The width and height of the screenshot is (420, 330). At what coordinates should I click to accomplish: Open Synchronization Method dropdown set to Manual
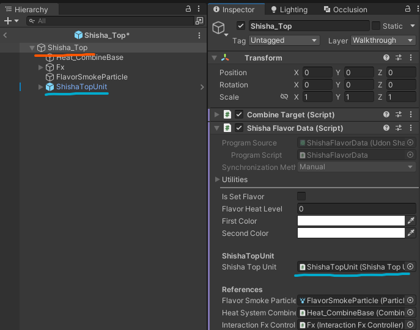tap(356, 167)
